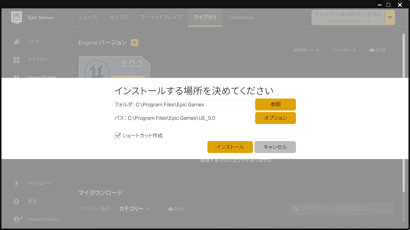Click the Epic Games title text
The width and height of the screenshot is (410, 230).
(x=41, y=18)
